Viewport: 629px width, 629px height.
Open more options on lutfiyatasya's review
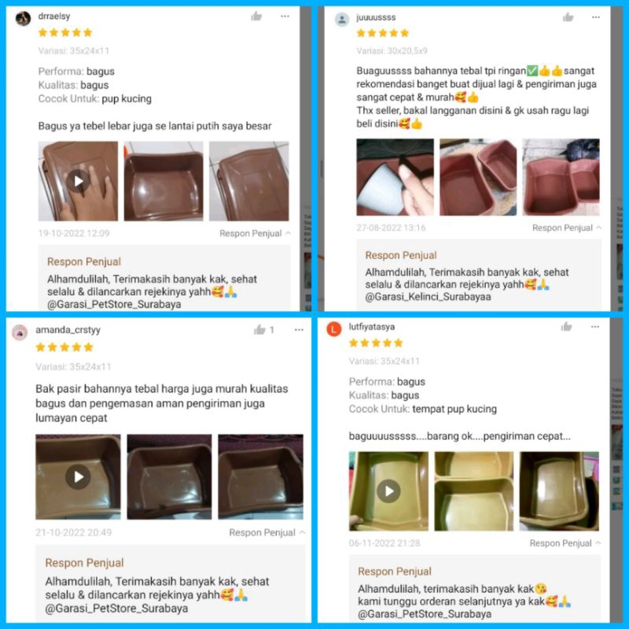(x=595, y=327)
